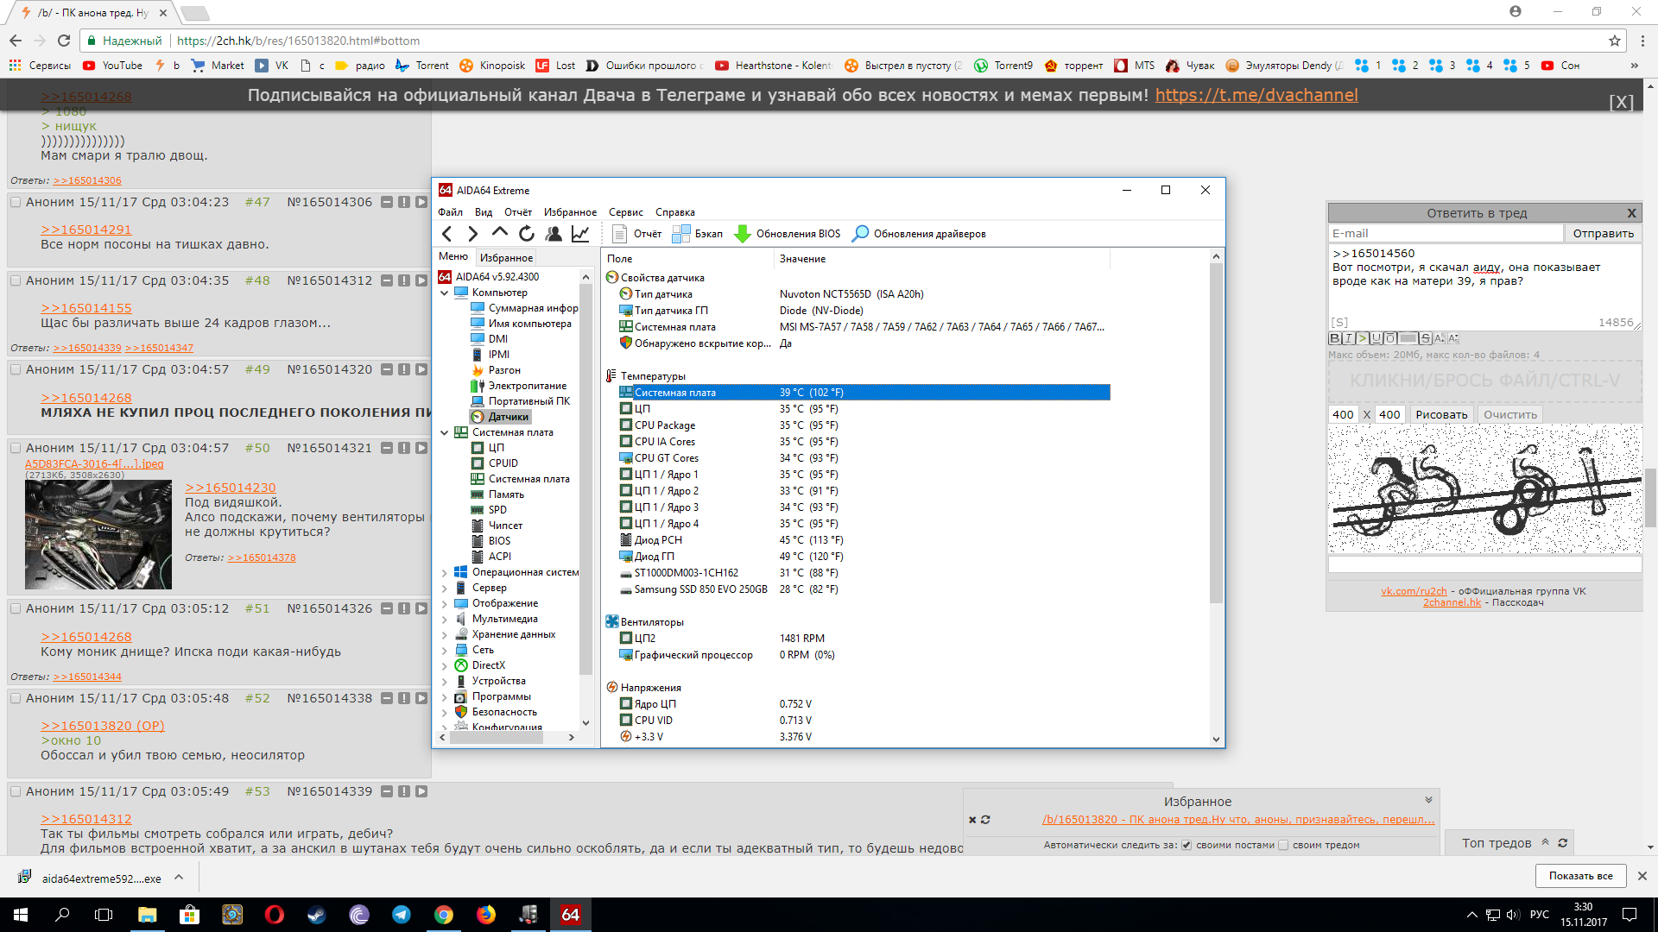Check the checkbox of post №165014326
Image resolution: width=1658 pixels, height=932 pixels.
click(16, 608)
